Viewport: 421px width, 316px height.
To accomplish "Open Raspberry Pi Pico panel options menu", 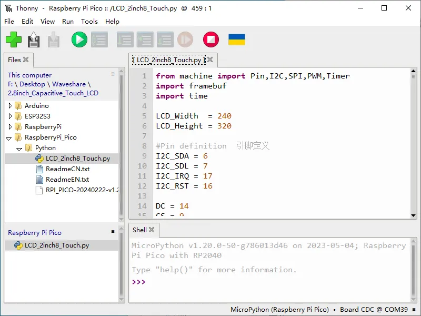I will point(113,231).
